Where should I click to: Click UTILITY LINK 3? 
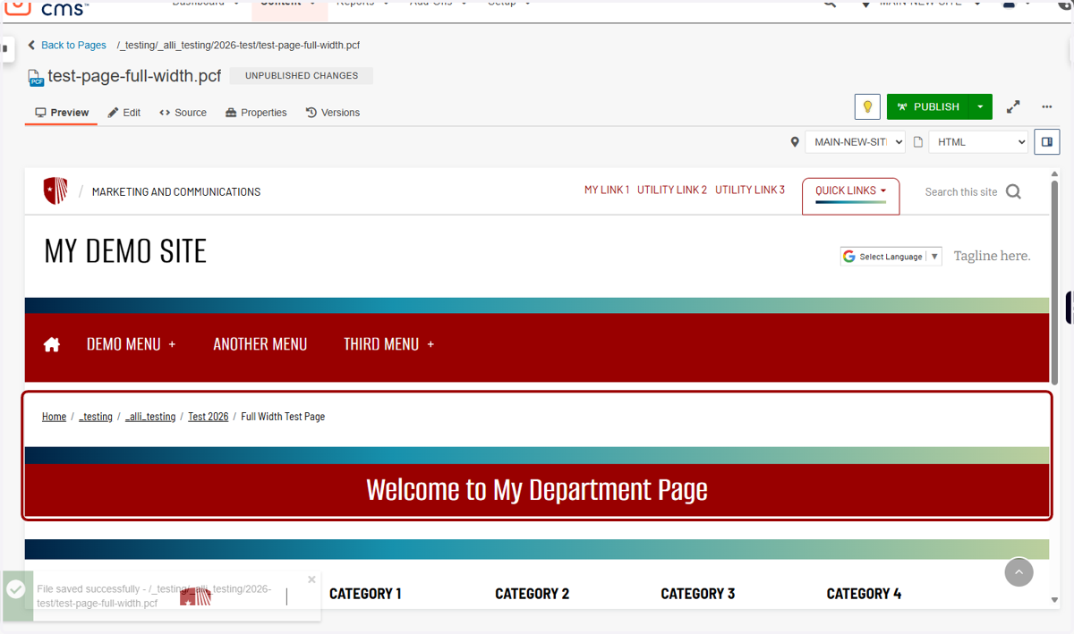pyautogui.click(x=750, y=190)
